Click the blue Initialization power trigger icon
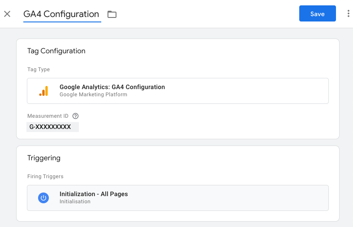This screenshot has width=353, height=227. tap(43, 198)
